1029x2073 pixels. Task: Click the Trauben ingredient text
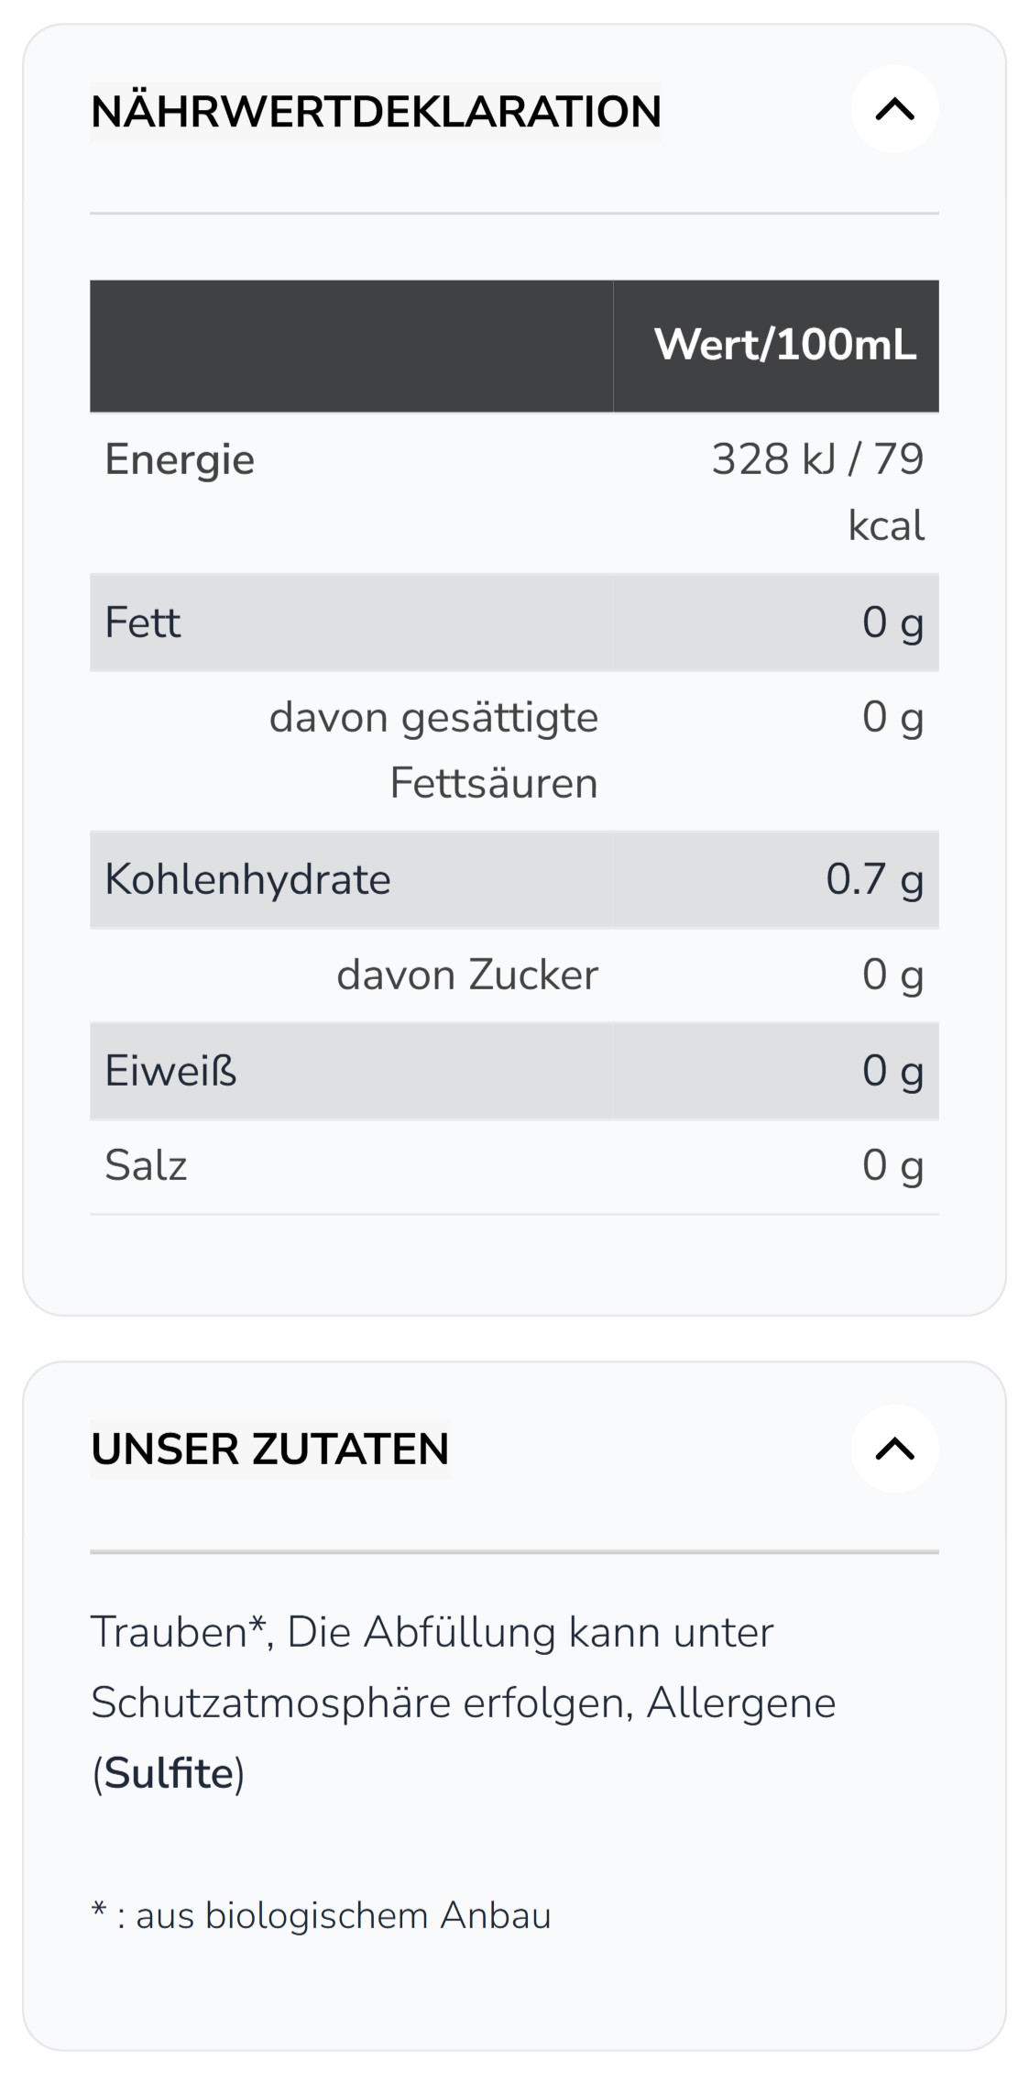tap(170, 1632)
